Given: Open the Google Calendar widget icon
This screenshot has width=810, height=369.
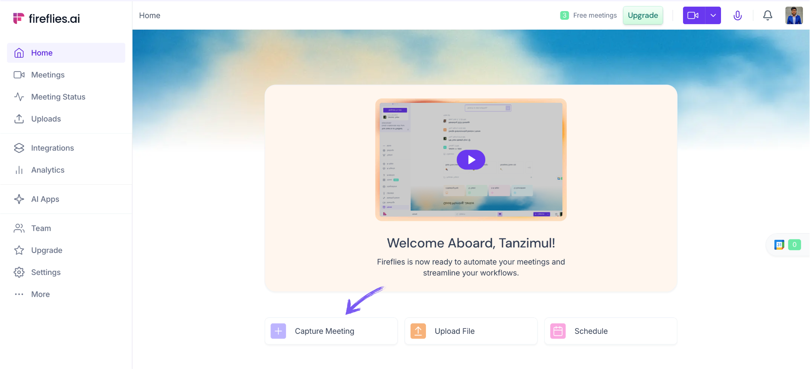Looking at the screenshot, I should [x=779, y=245].
